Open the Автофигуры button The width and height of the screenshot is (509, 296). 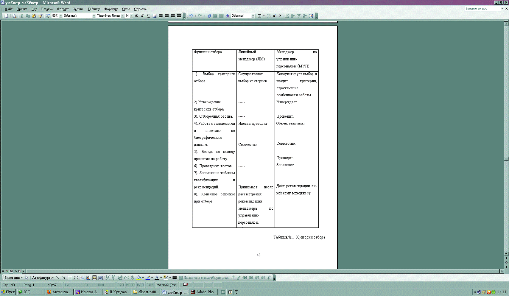43,278
